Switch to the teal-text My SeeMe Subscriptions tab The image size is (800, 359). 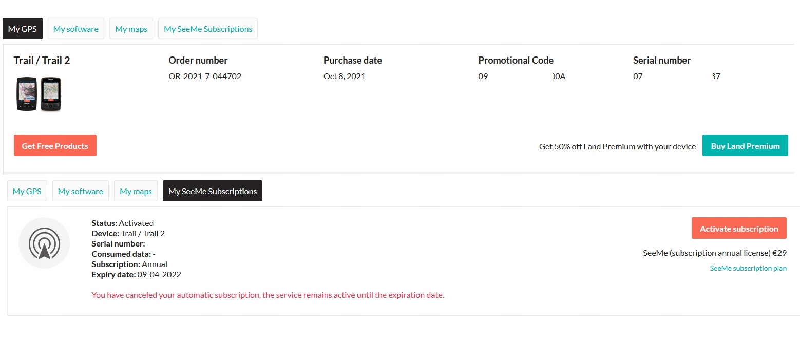208,29
